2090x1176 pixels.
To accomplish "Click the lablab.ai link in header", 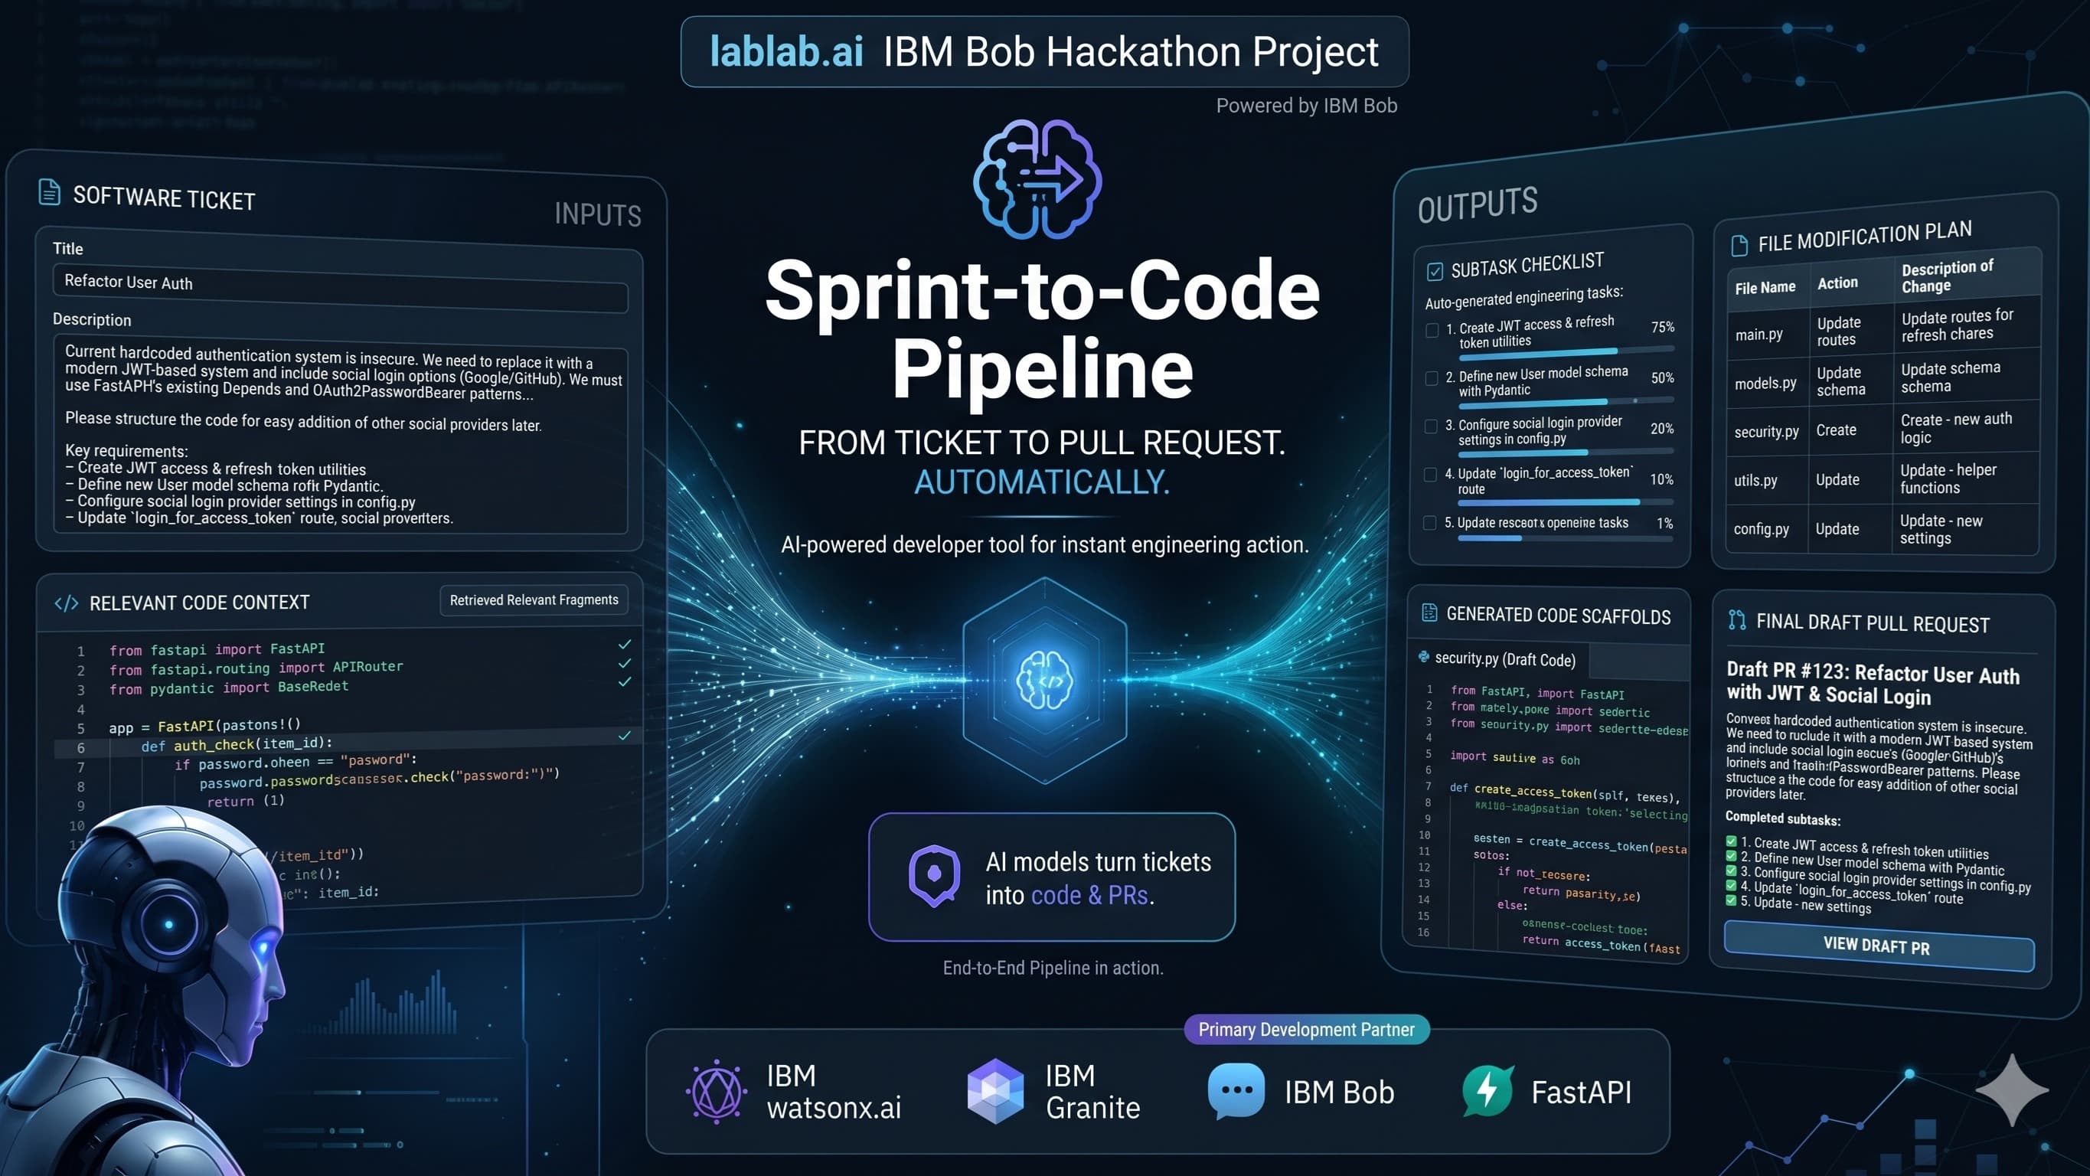I will (786, 51).
